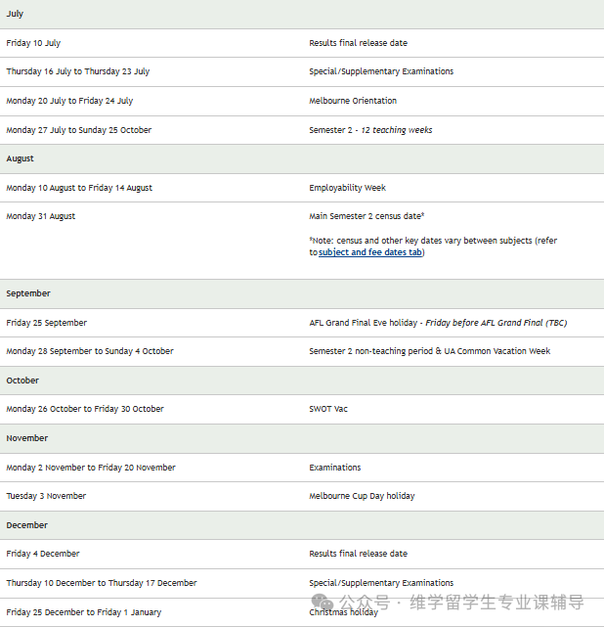The height and width of the screenshot is (627, 604).
Task: Select 'Thursday 10 December to Thursday 17 December'
Action: click(x=102, y=583)
